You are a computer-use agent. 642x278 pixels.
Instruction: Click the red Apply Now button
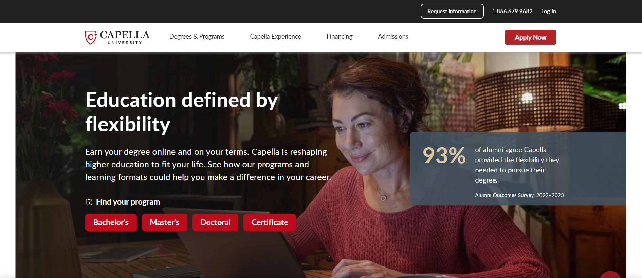point(530,37)
